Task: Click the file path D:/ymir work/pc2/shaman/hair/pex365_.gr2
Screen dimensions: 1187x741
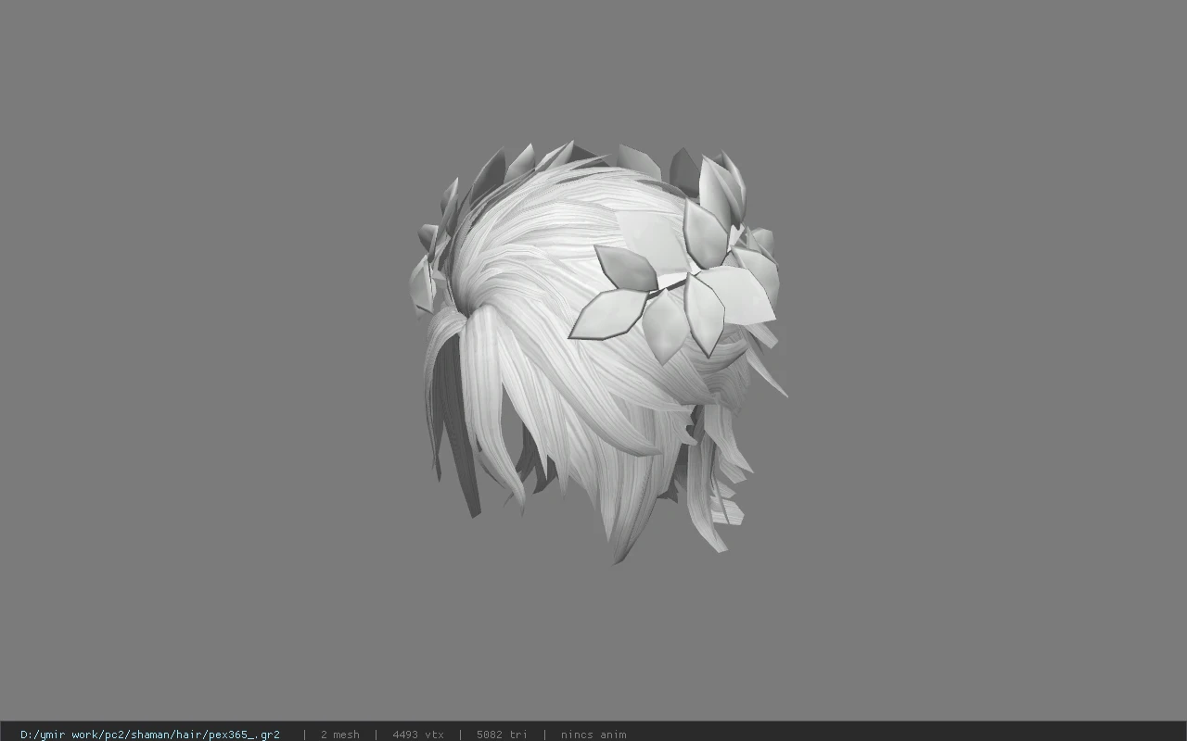Action: point(150,735)
